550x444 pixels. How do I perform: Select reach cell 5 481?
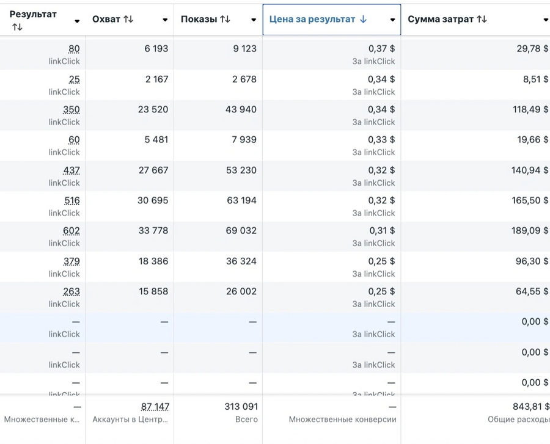click(x=156, y=140)
